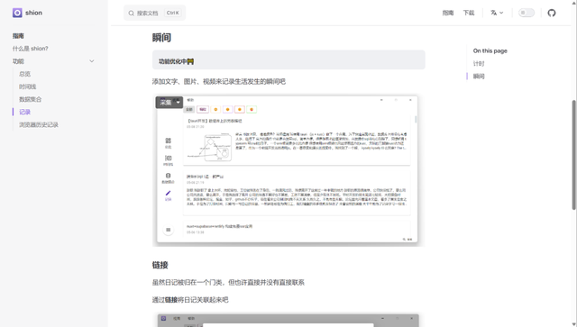Click the database icon in app screenshot
Screen dimensions: 577x327
[169, 176]
